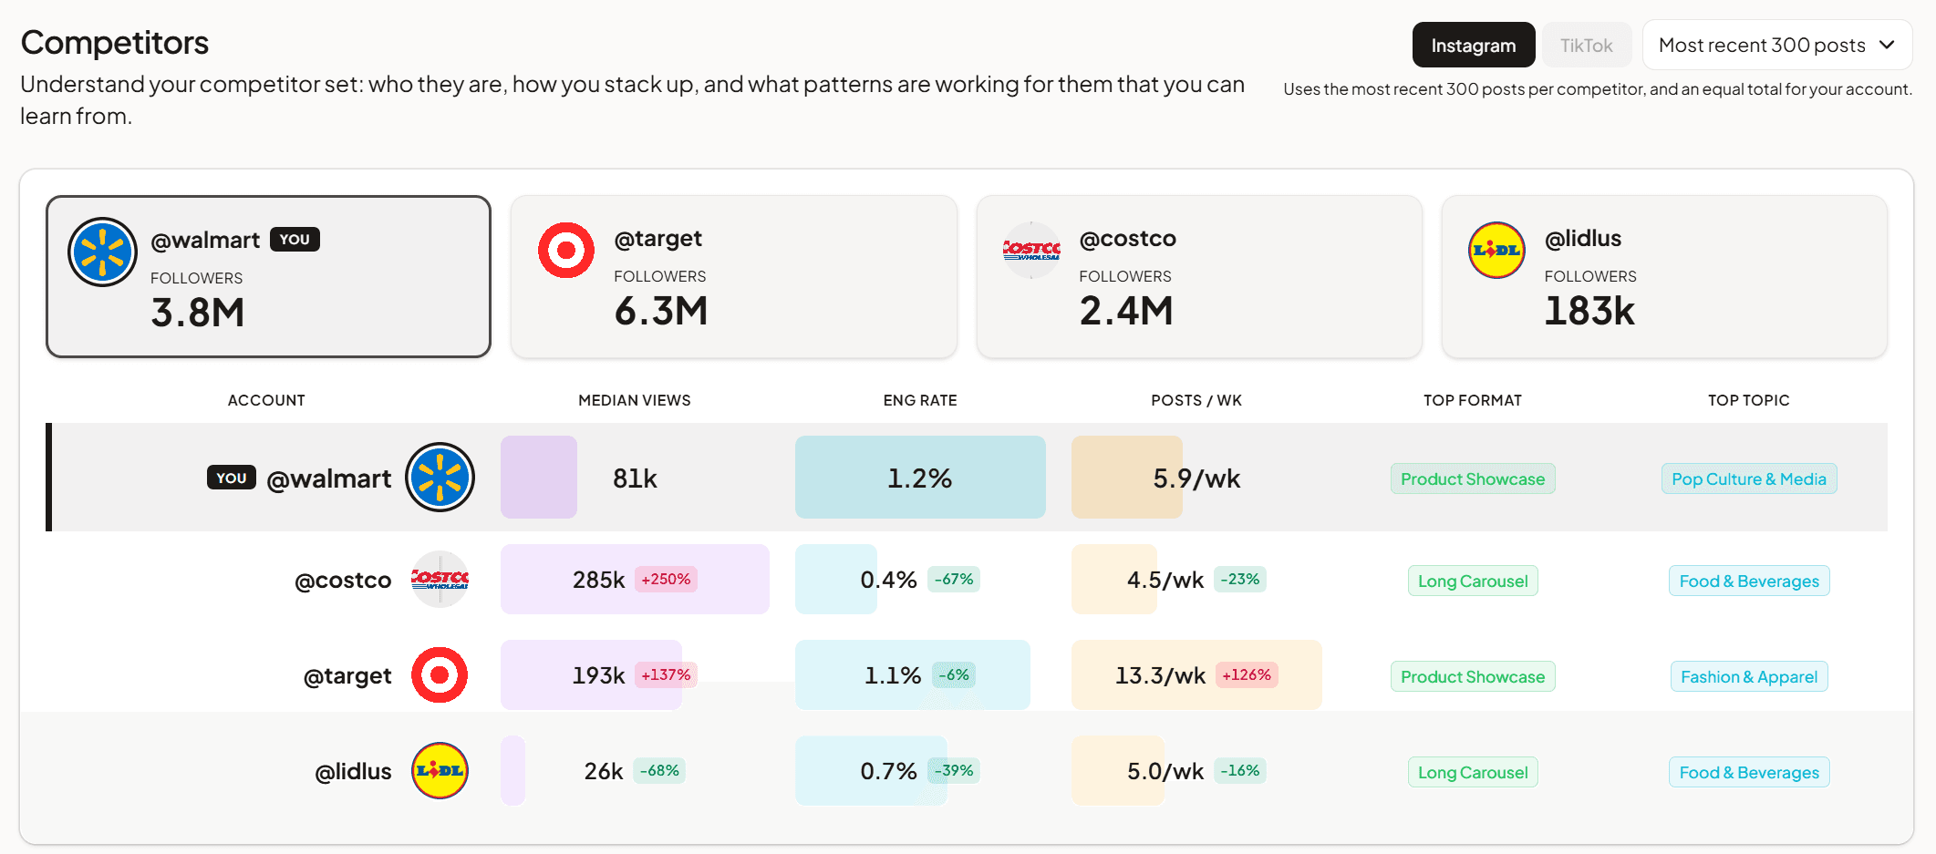The width and height of the screenshot is (1936, 854).
Task: Click Costco's Food & Beverages topic tag
Action: pyautogui.click(x=1749, y=581)
